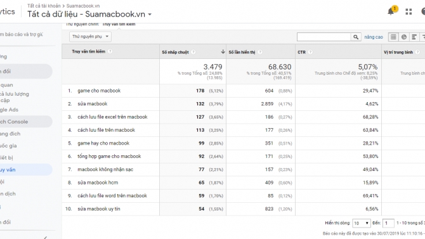
Task: Sort by CTR column header
Action: point(301,52)
